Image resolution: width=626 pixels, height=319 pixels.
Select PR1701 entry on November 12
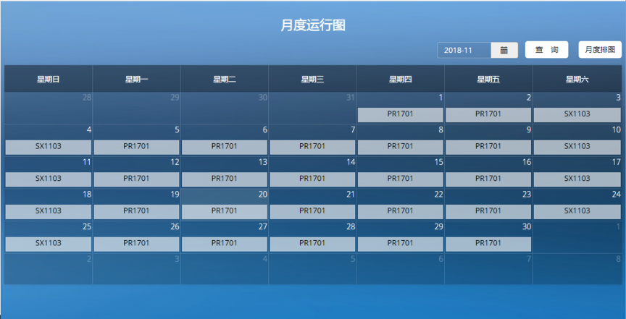(x=136, y=179)
